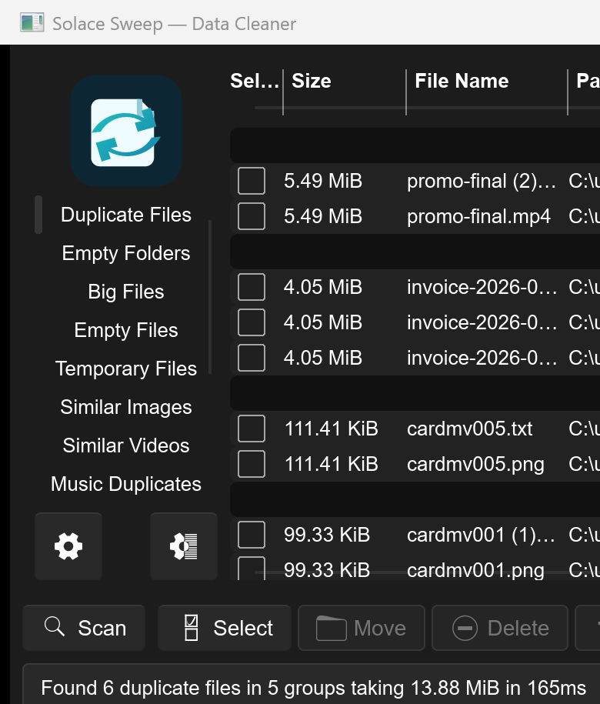Start a scan with Scan button
600x704 pixels.
[x=84, y=628]
